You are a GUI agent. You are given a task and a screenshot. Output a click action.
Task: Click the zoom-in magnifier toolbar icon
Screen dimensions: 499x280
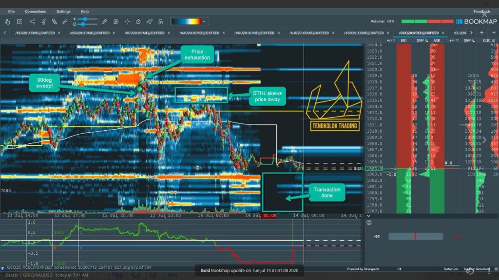point(19,21)
